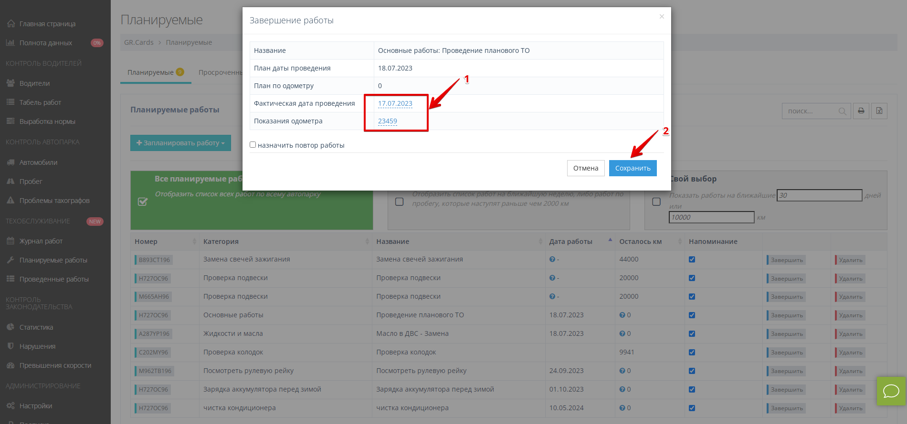Enable назначить повтор работы checkbox
The width and height of the screenshot is (907, 424).
click(253, 145)
